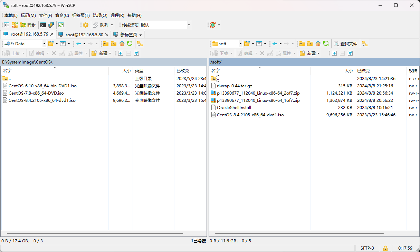Expand the 队列 queue dropdown arrow
The height and width of the screenshot is (252, 420).
click(112, 25)
